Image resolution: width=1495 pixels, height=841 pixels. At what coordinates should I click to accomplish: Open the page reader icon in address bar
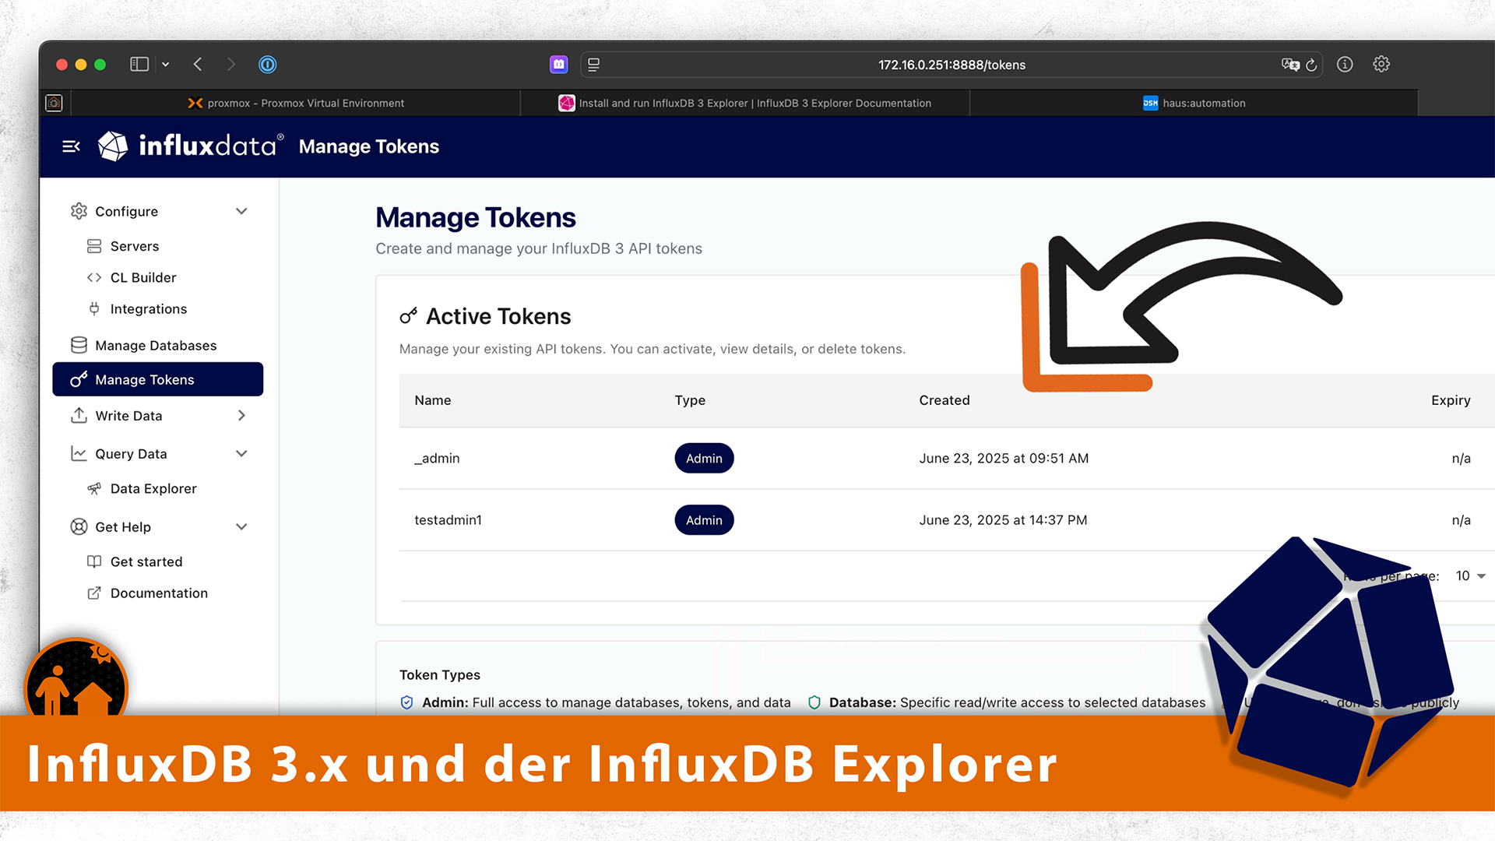click(593, 65)
